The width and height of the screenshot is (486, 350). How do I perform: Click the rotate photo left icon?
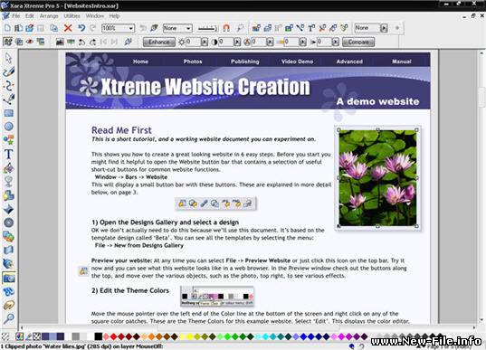[x=81, y=42]
